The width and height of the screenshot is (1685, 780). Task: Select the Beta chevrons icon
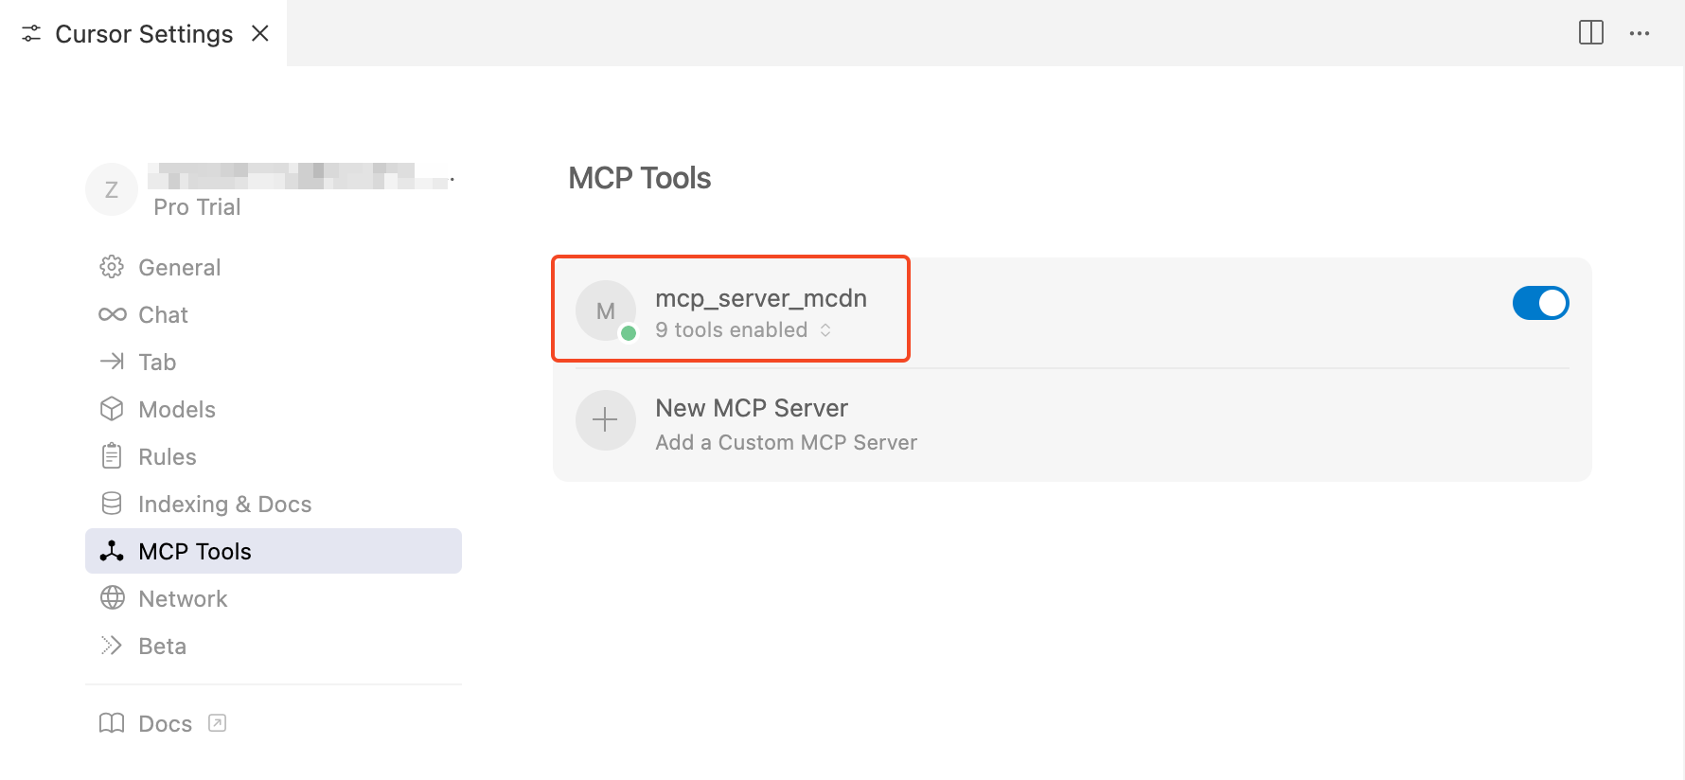[112, 646]
